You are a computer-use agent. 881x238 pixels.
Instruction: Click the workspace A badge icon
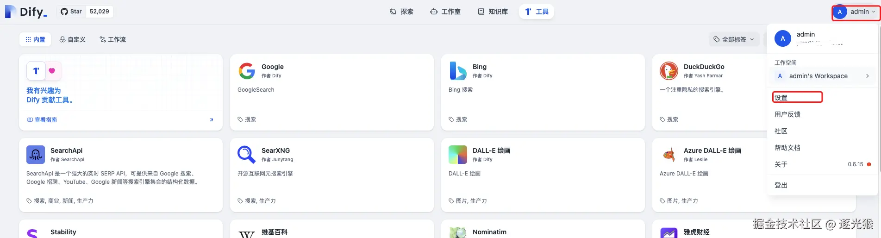tap(780, 76)
